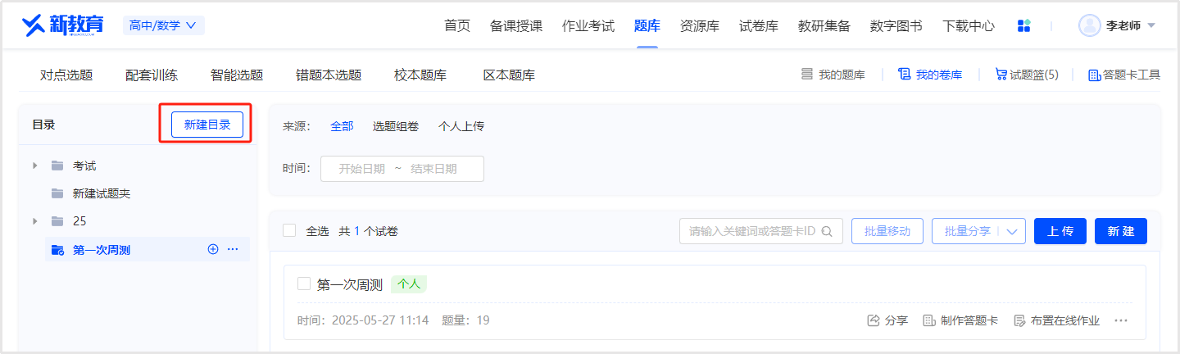Open the 高中/数学 subject dropdown
The height and width of the screenshot is (354, 1180).
(163, 25)
